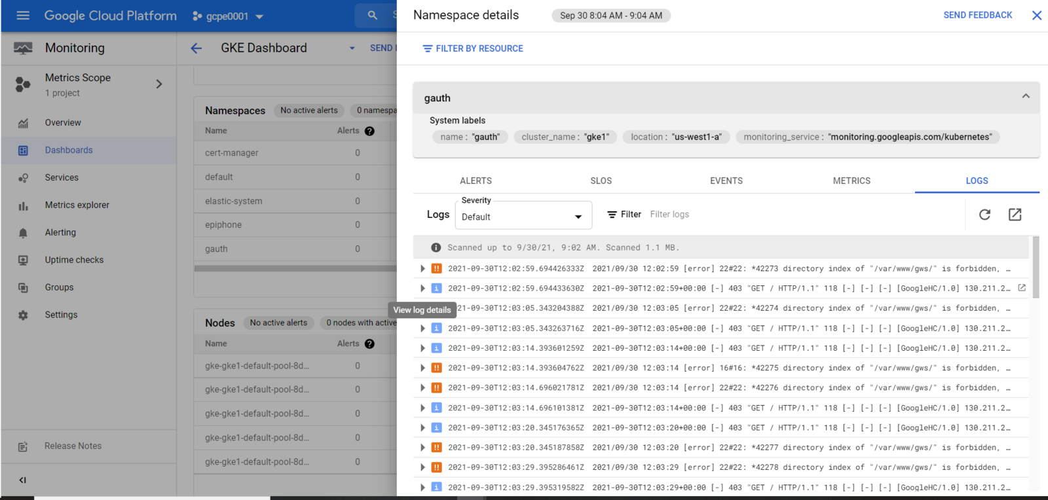The height and width of the screenshot is (500, 1048).
Task: Open Release Notes link
Action: tap(73, 446)
